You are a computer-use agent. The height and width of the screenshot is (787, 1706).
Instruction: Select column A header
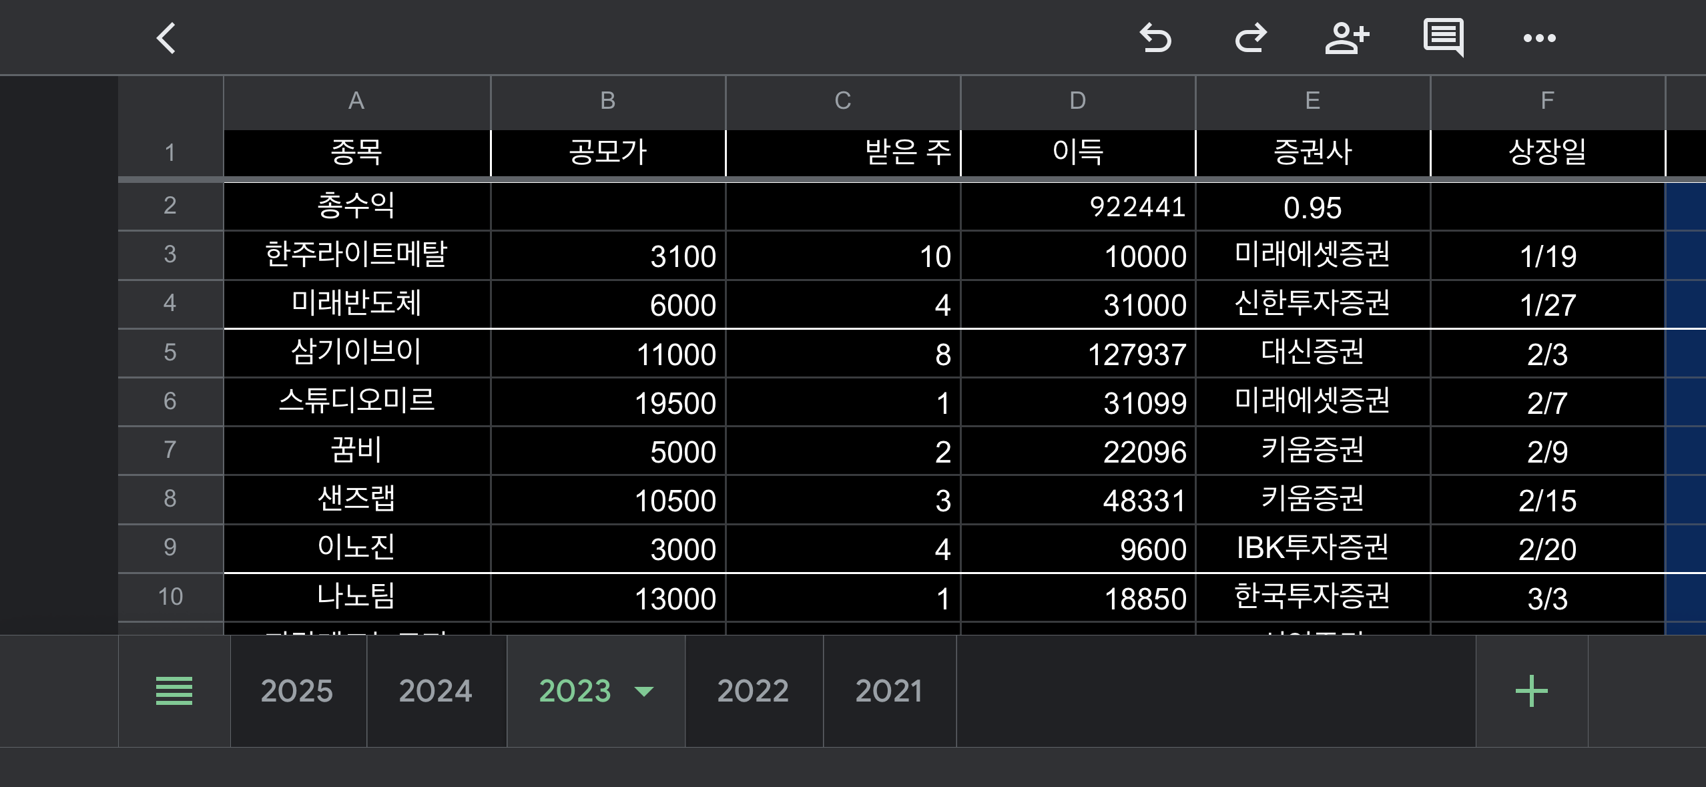356,101
